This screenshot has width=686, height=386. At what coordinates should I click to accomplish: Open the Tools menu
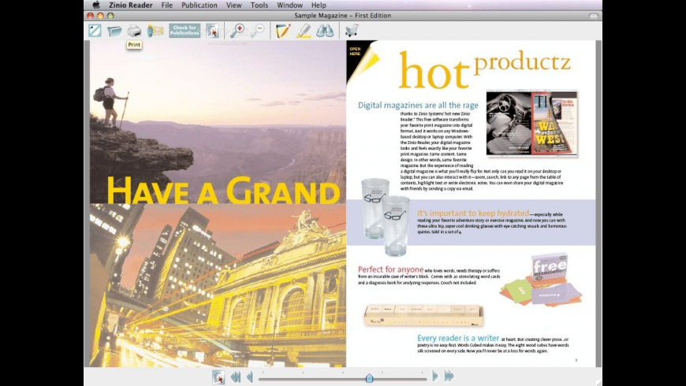[259, 6]
